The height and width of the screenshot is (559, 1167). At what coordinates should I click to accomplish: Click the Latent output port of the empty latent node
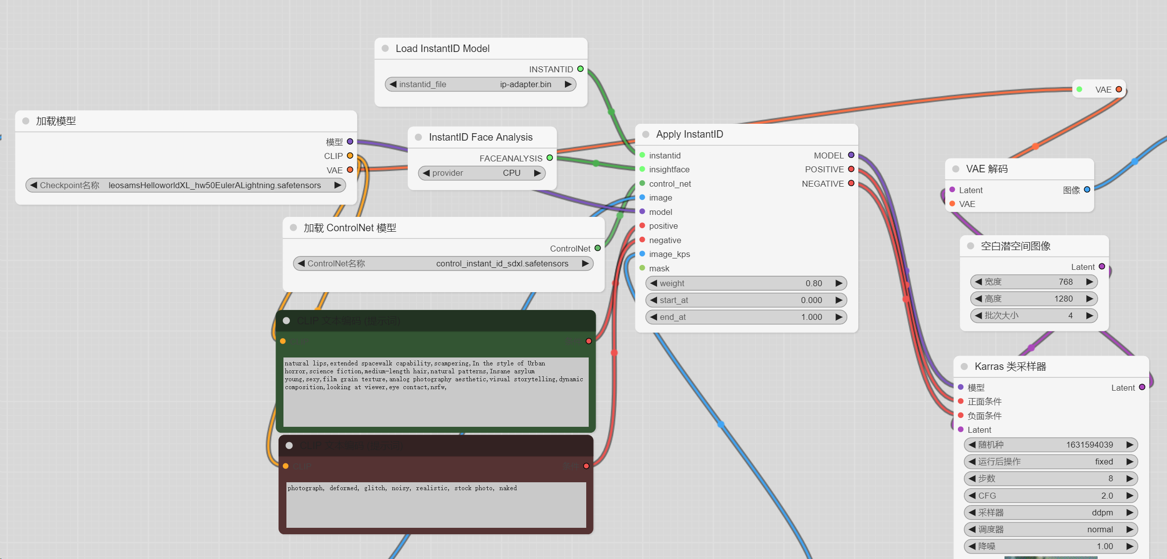tap(1102, 266)
